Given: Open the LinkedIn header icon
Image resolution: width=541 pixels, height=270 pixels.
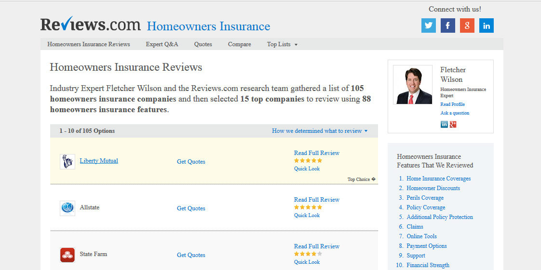Looking at the screenshot, I should click(487, 26).
